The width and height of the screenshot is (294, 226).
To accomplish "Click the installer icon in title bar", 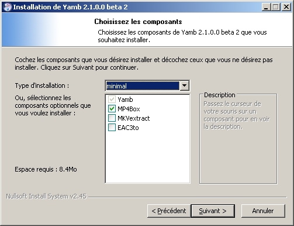I will (x=8, y=7).
